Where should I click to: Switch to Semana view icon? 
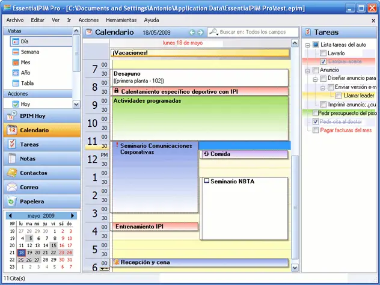(16, 52)
